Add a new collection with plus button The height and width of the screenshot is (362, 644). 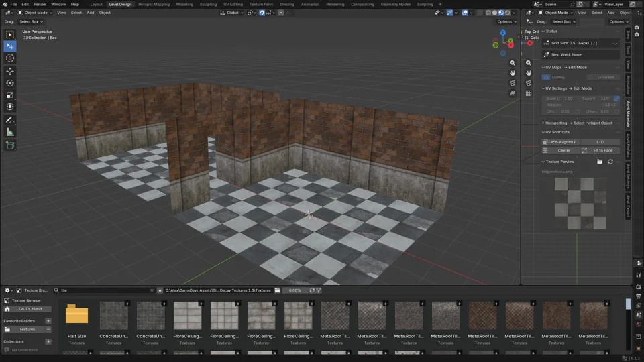[x=48, y=341]
